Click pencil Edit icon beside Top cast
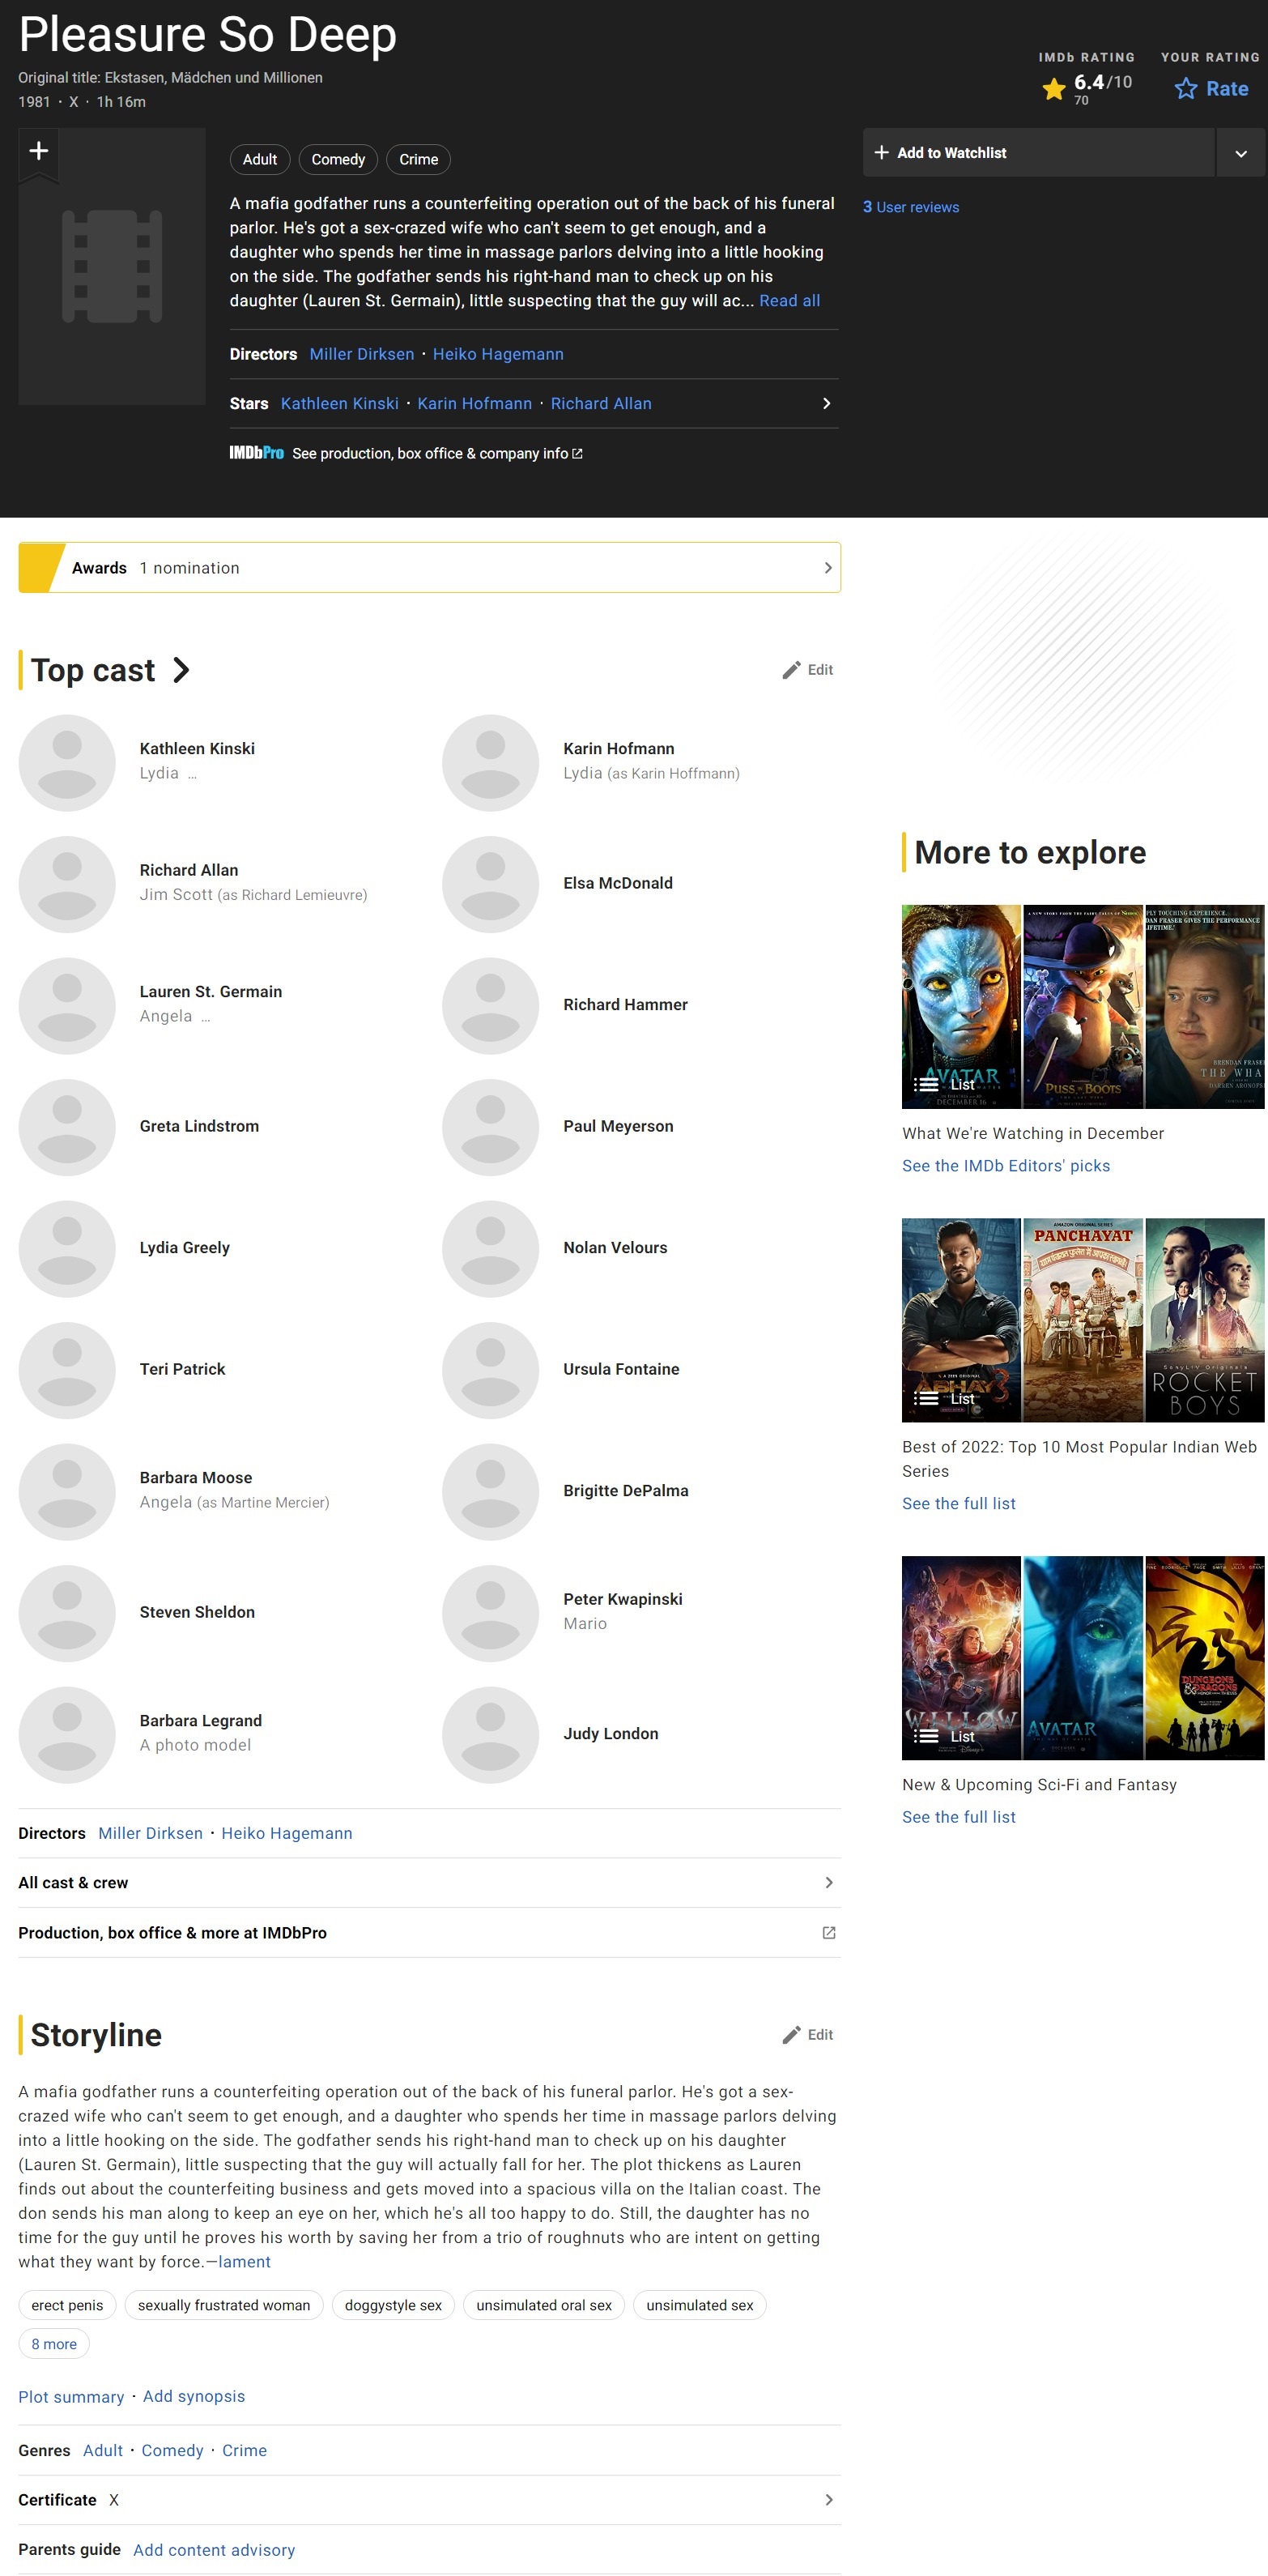 click(x=791, y=670)
